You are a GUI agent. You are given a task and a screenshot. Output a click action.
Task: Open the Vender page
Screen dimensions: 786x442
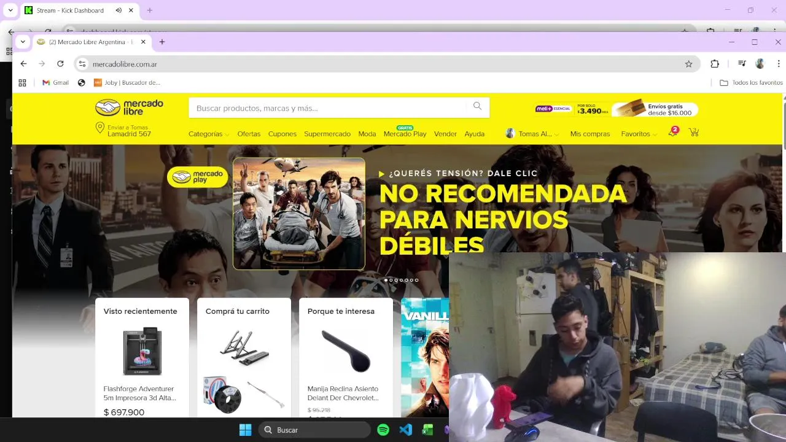[x=445, y=134]
